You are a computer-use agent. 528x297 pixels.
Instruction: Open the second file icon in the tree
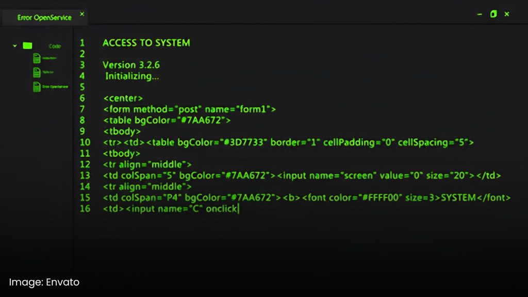(37, 72)
